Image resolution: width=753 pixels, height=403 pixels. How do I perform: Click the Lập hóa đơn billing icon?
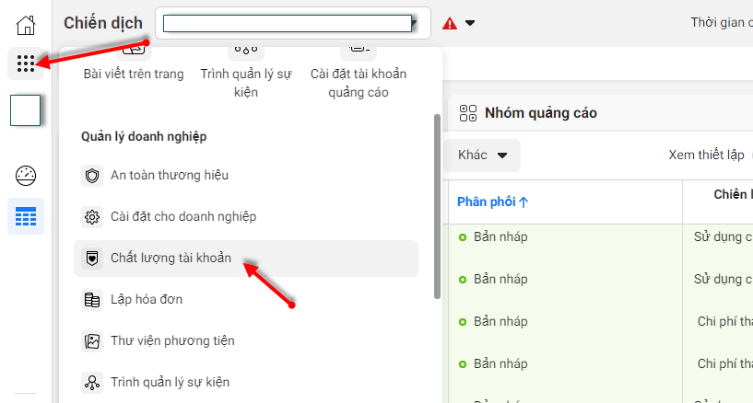pyautogui.click(x=92, y=300)
